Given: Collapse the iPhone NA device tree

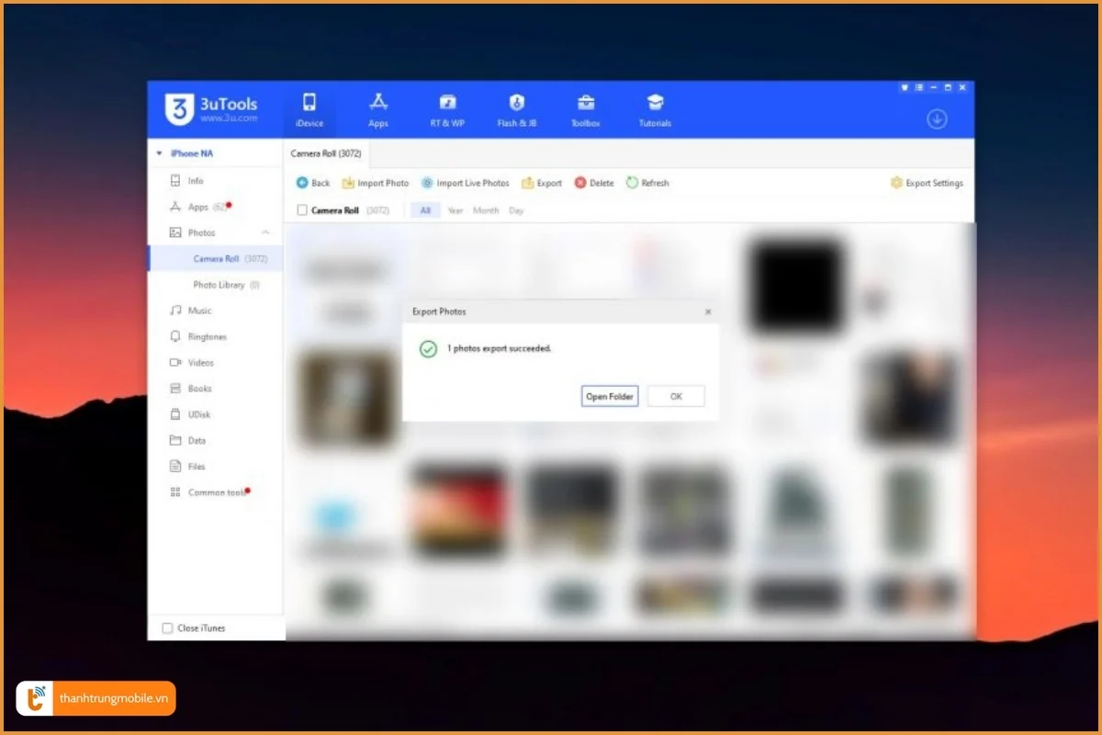Looking at the screenshot, I should point(159,153).
